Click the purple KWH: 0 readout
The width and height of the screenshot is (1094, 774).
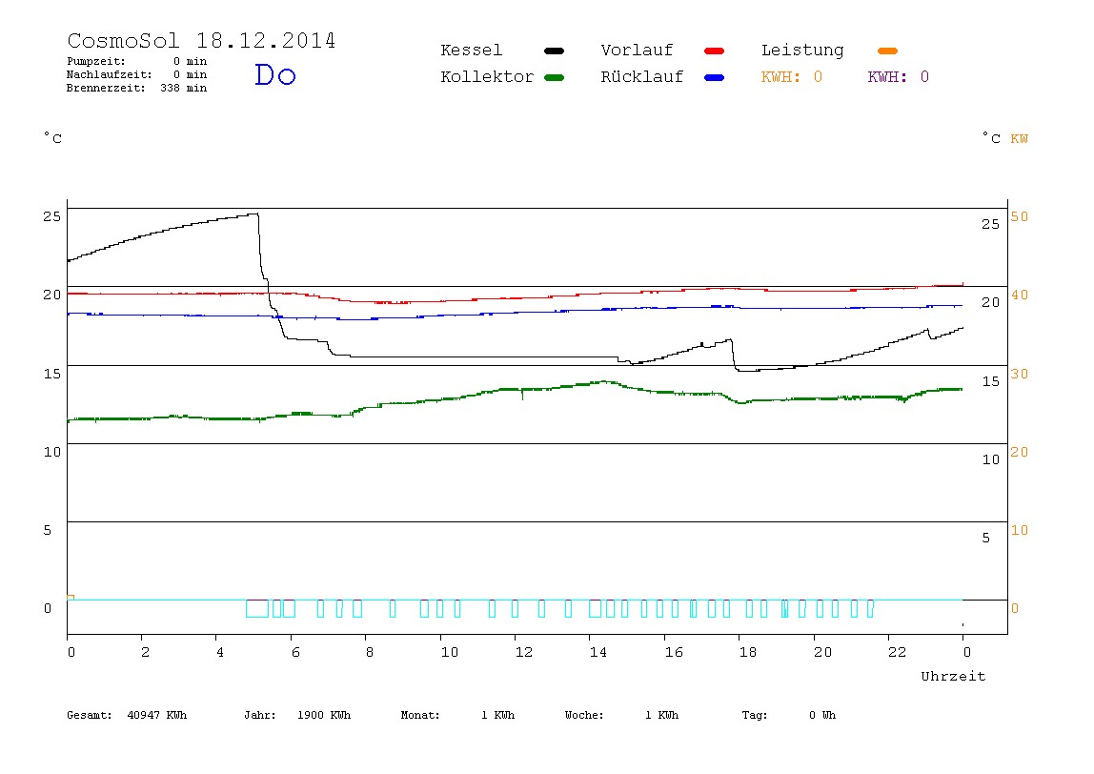point(898,77)
